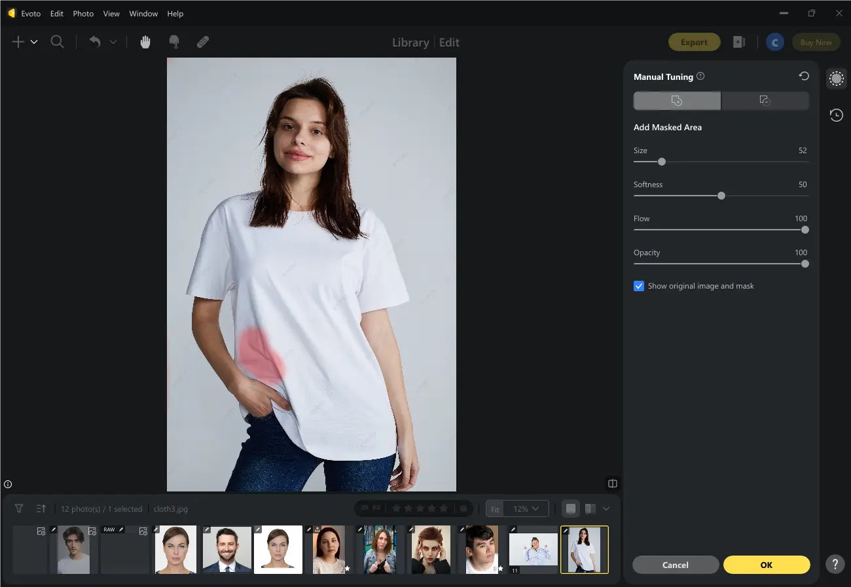The height and width of the screenshot is (587, 851).
Task: Expand the add photos dropdown arrow
Action: point(34,42)
